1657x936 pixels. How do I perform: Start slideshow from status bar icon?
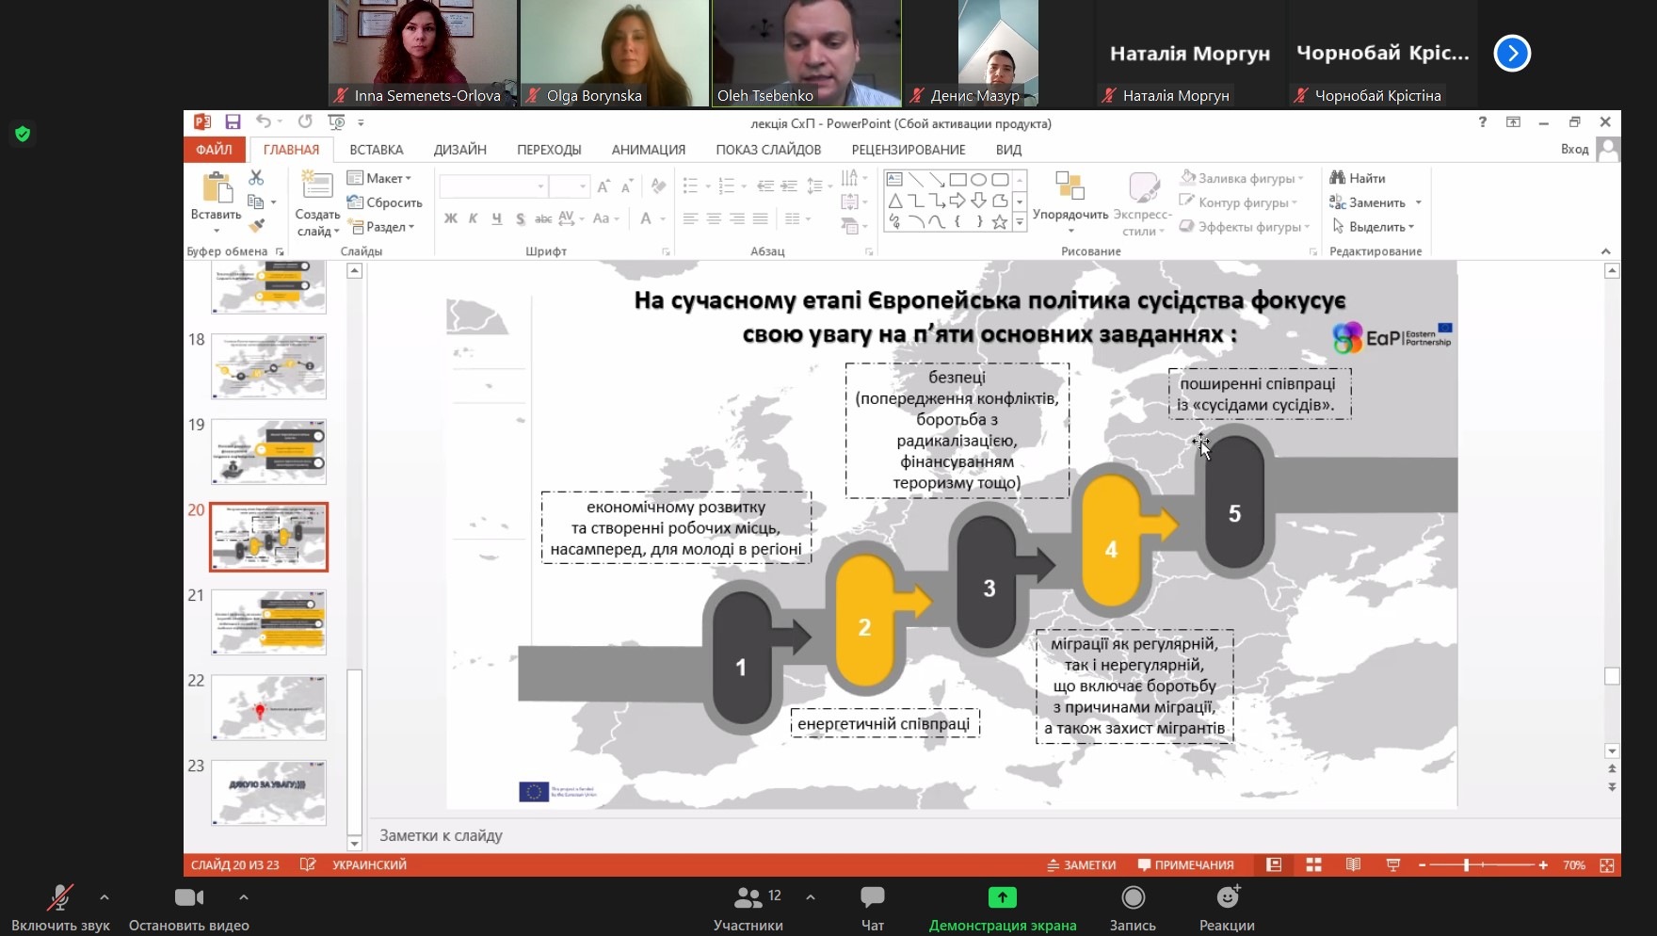click(1393, 864)
